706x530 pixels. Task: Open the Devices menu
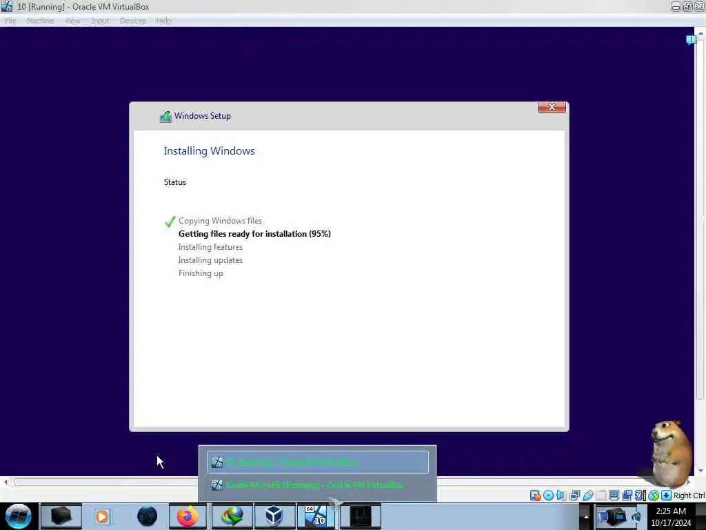(133, 21)
